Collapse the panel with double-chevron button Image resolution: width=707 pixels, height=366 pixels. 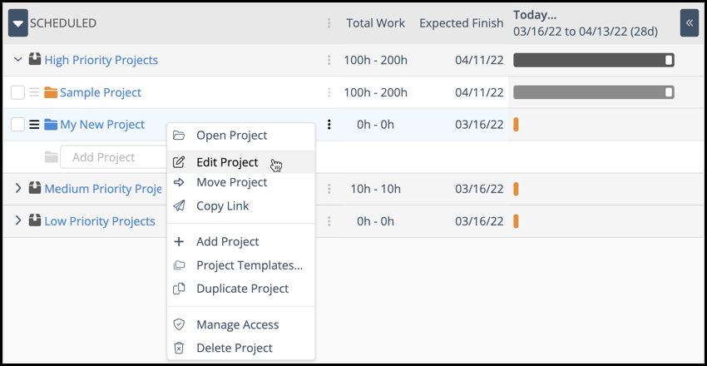pyautogui.click(x=689, y=23)
